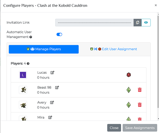Show Players count help tooltip
This screenshot has height=133, width=159.
[x=28, y=64]
